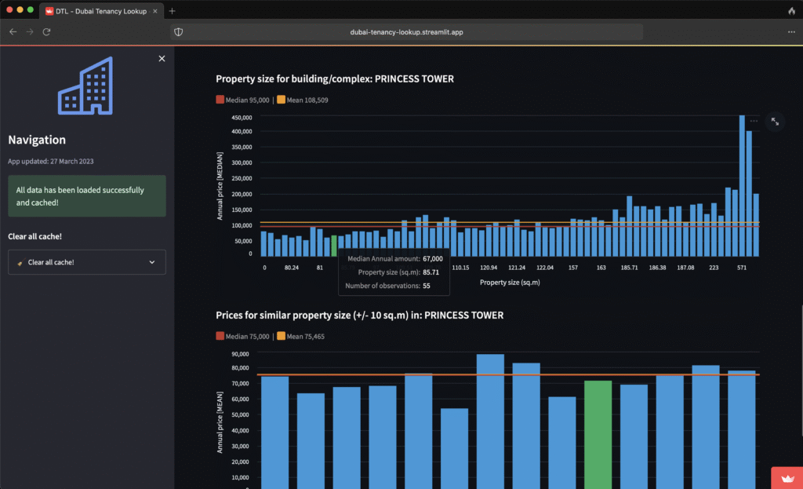Reload the page with the browser refresh icon
The width and height of the screenshot is (803, 489).
pos(47,31)
